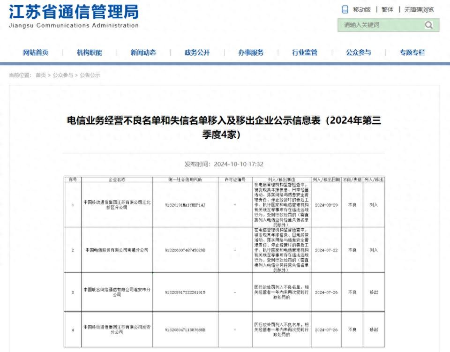Open the 机构职能 menu
Image resolution: width=450 pixels, height=352 pixels.
[x=89, y=52]
